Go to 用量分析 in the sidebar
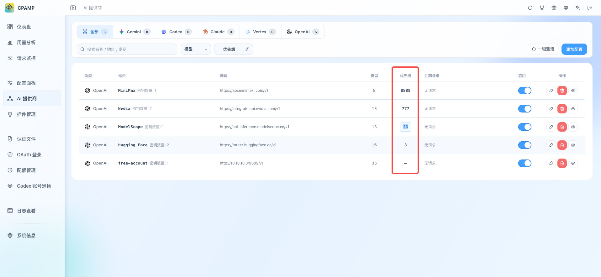This screenshot has width=601, height=277. pos(32,42)
